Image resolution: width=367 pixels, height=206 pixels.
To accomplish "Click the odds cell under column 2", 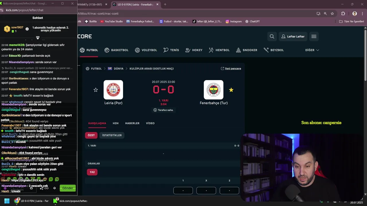I will (229, 191).
